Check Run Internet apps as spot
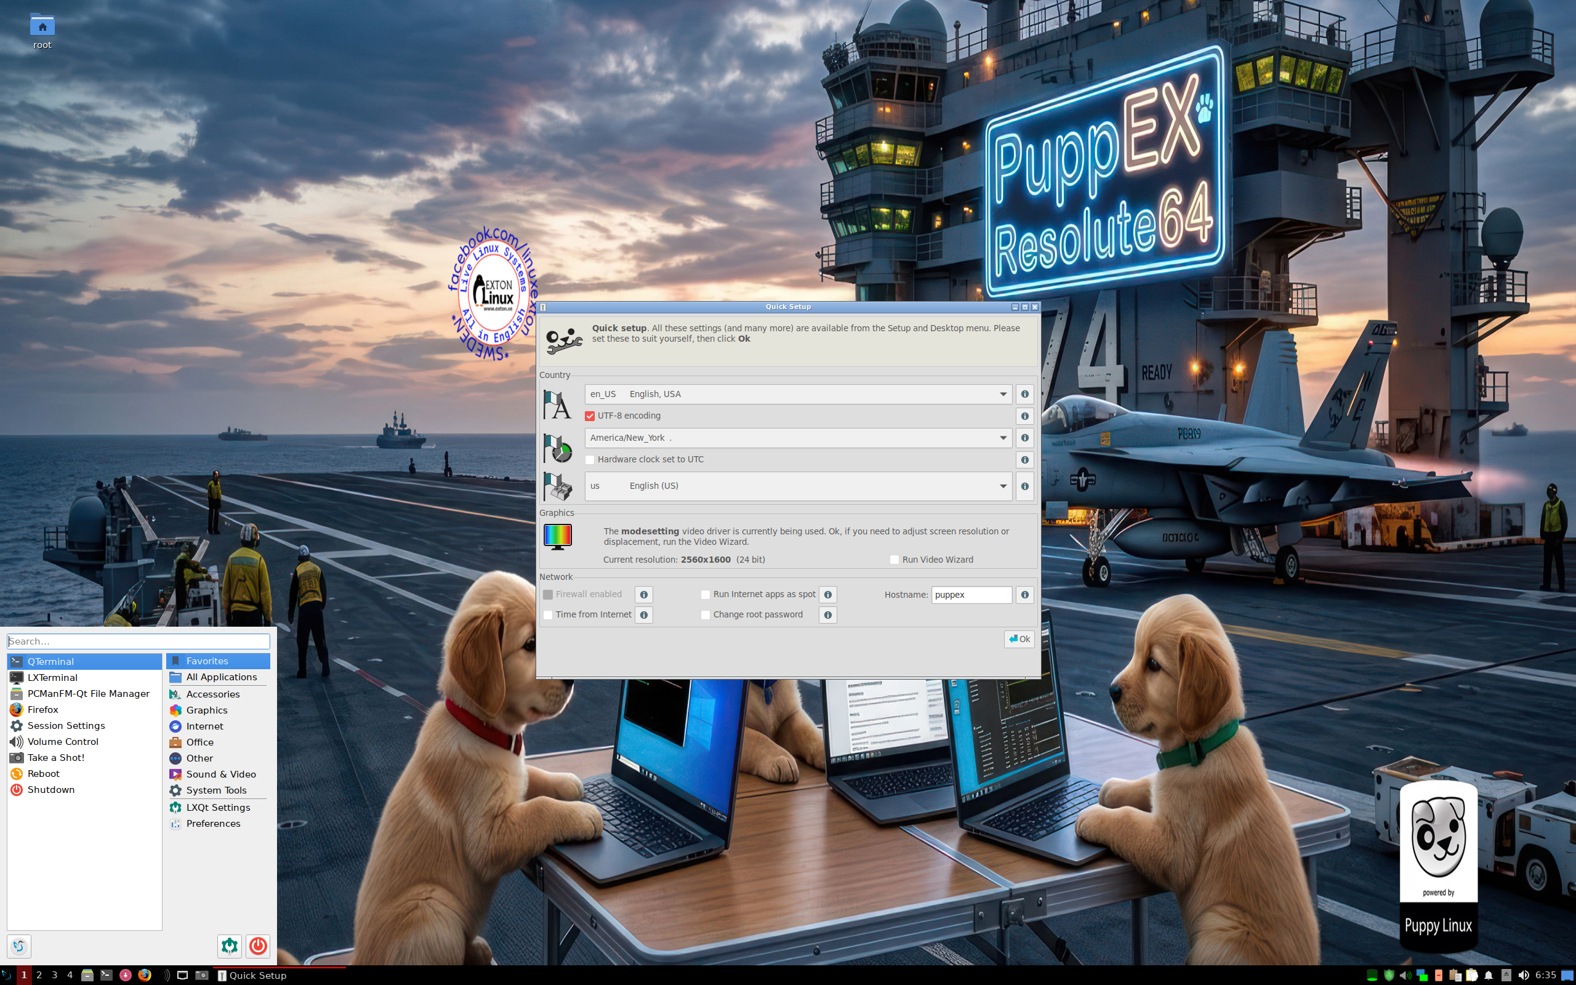The width and height of the screenshot is (1576, 985). (x=706, y=595)
